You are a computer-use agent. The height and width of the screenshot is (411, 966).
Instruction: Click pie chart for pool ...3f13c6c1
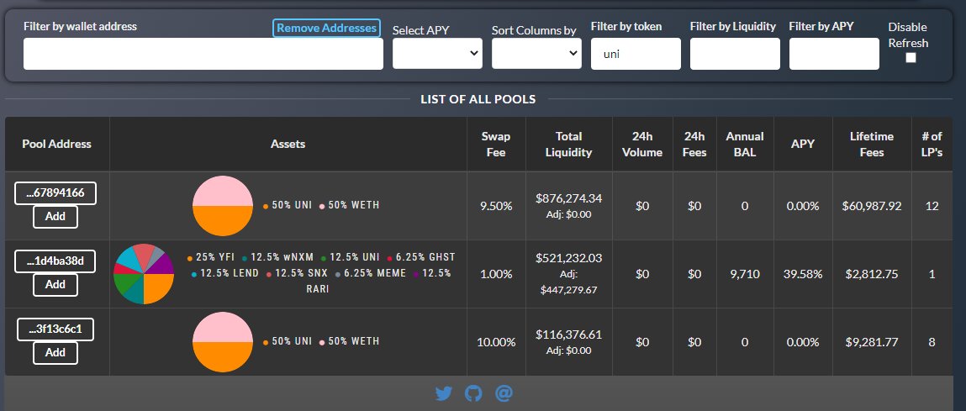[223, 342]
